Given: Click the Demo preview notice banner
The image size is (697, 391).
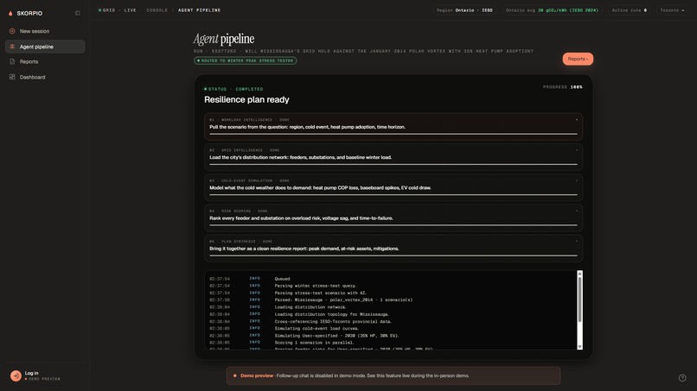Looking at the screenshot, I should pyautogui.click(x=393, y=375).
